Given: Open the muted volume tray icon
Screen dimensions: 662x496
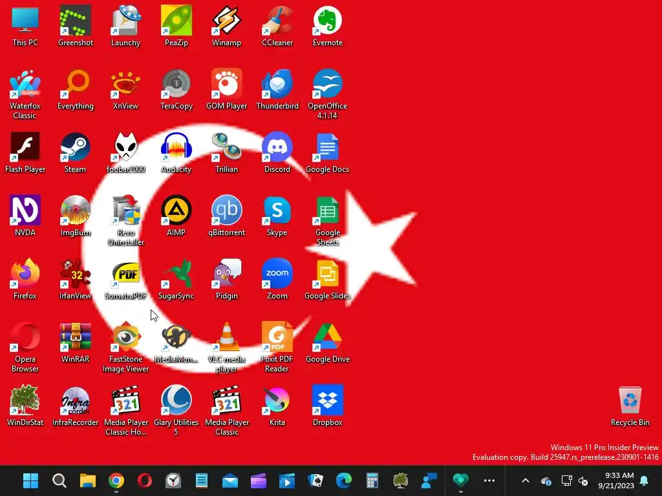Looking at the screenshot, I should pos(583,480).
